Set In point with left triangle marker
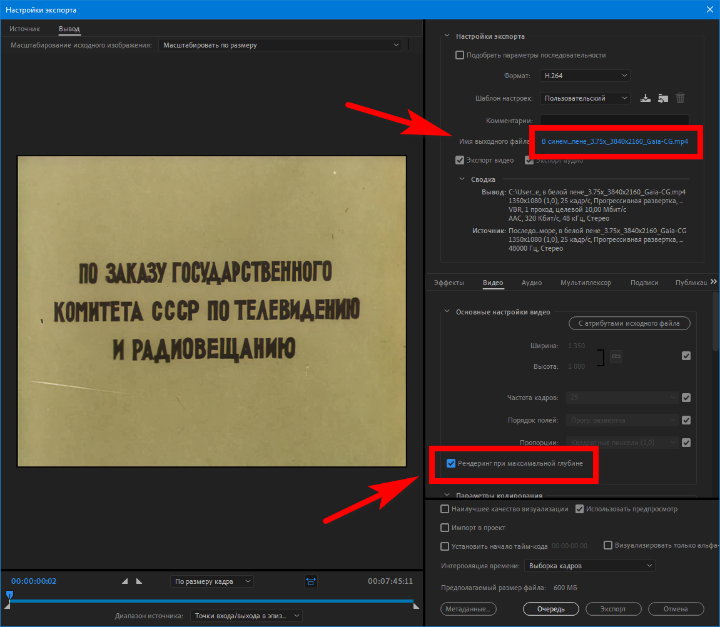 124,581
